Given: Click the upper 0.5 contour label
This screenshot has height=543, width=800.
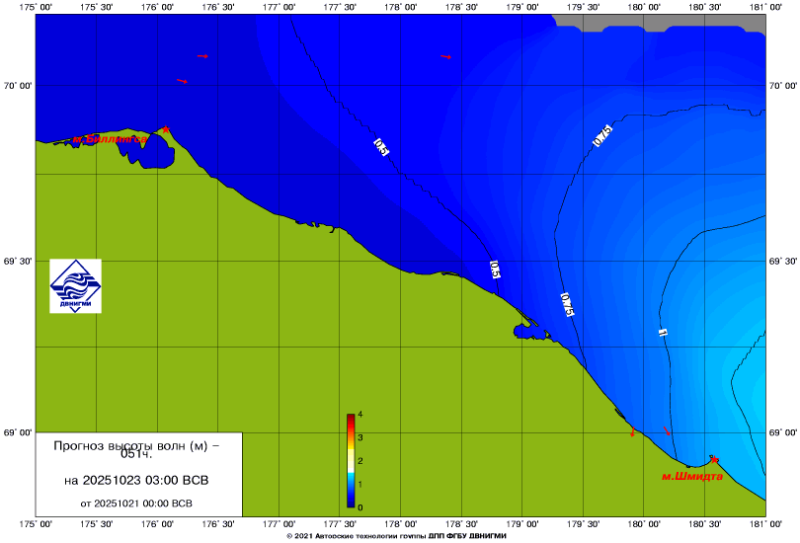Looking at the screenshot, I should [x=380, y=147].
